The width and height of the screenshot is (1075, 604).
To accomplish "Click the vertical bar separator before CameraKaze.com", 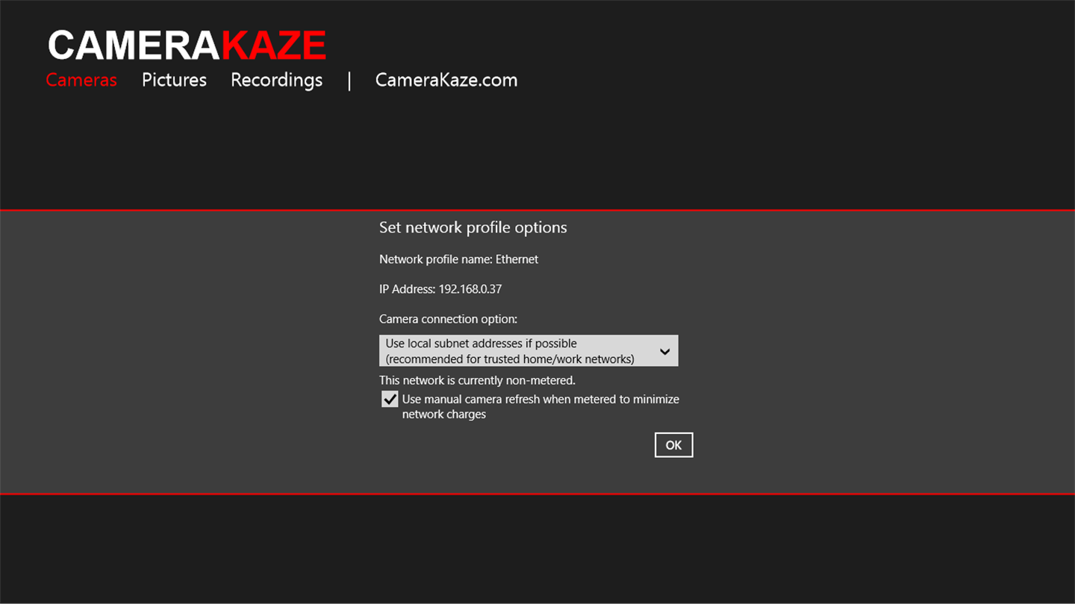I will coord(349,81).
